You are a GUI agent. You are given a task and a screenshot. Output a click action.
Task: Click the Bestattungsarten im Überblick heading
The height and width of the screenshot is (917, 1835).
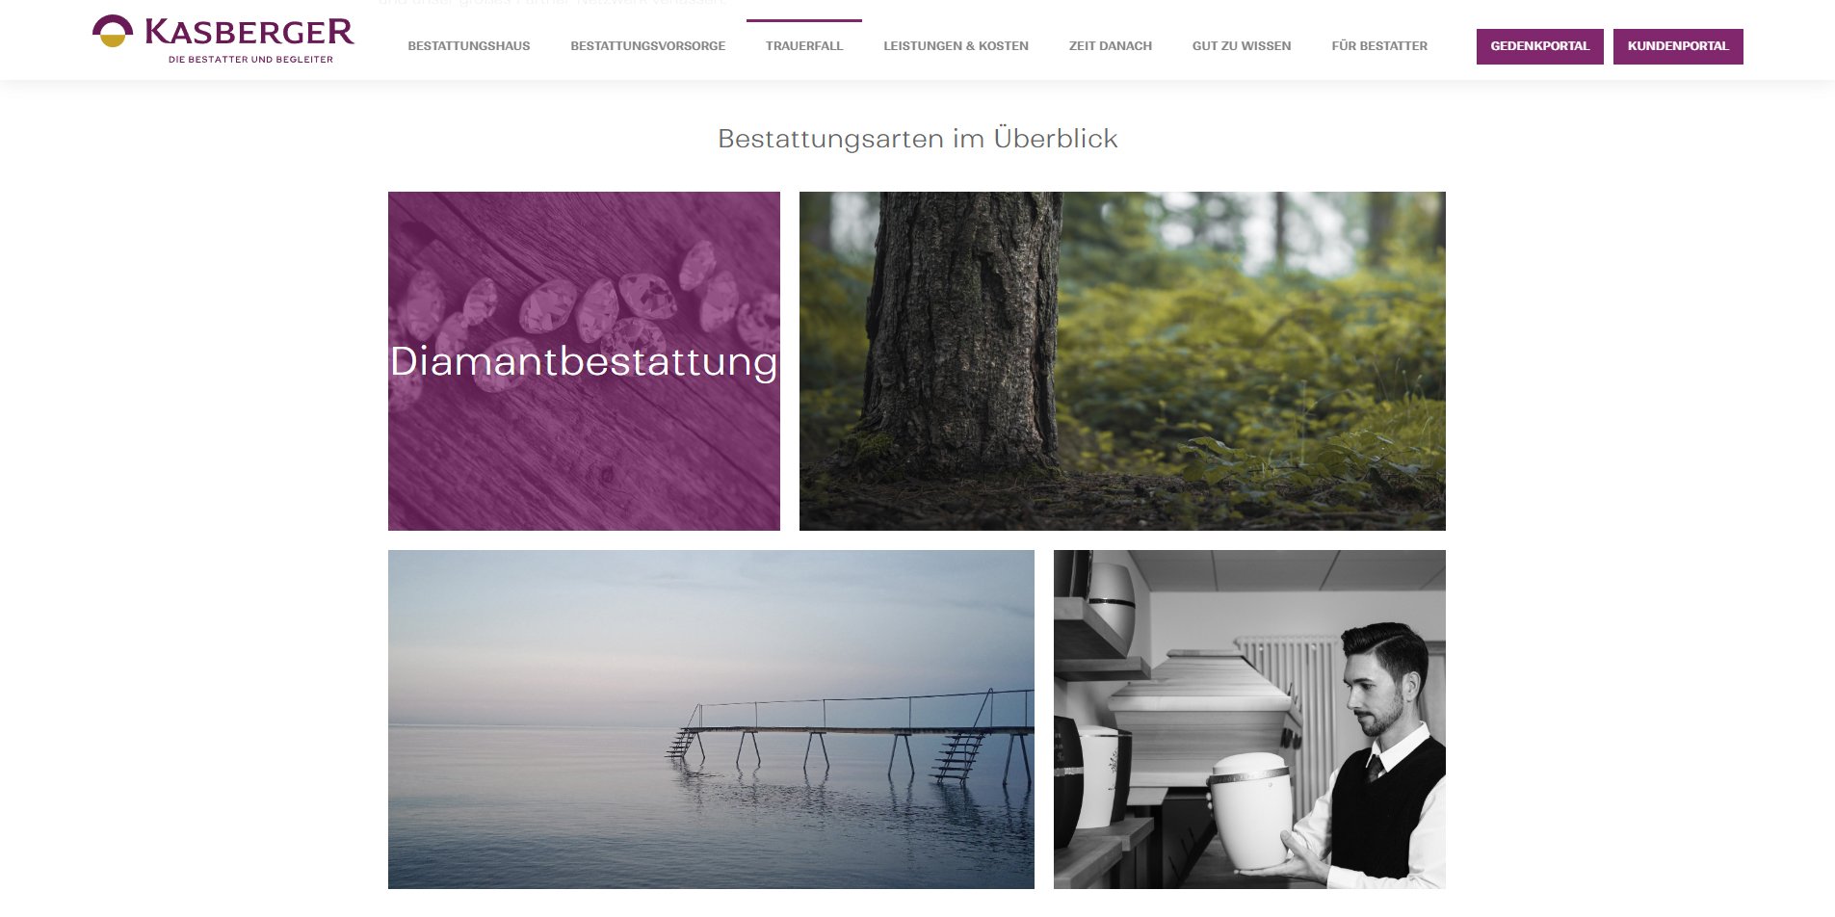point(918,139)
